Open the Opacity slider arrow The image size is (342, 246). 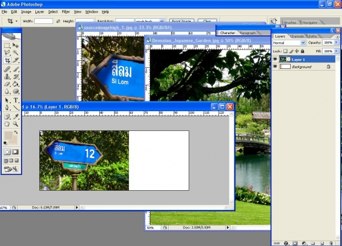[336, 43]
